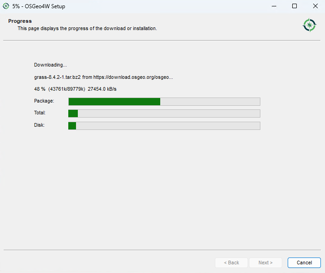Click the "5% - OSGeo4W Setup" window title
This screenshot has height=273, width=325.
click(x=39, y=6)
